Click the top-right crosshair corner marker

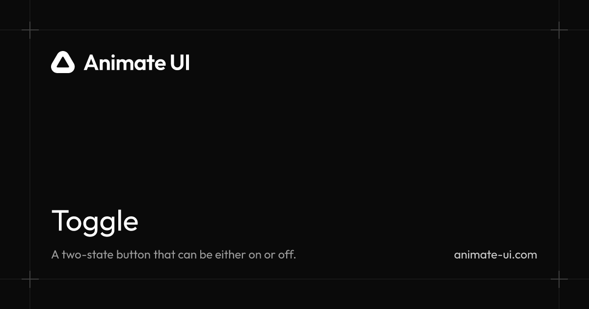click(559, 30)
